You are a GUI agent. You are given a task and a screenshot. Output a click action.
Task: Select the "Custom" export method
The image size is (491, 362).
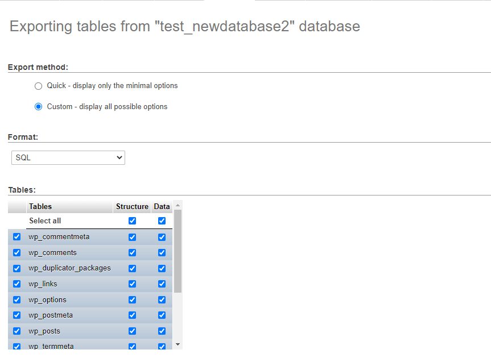(38, 106)
